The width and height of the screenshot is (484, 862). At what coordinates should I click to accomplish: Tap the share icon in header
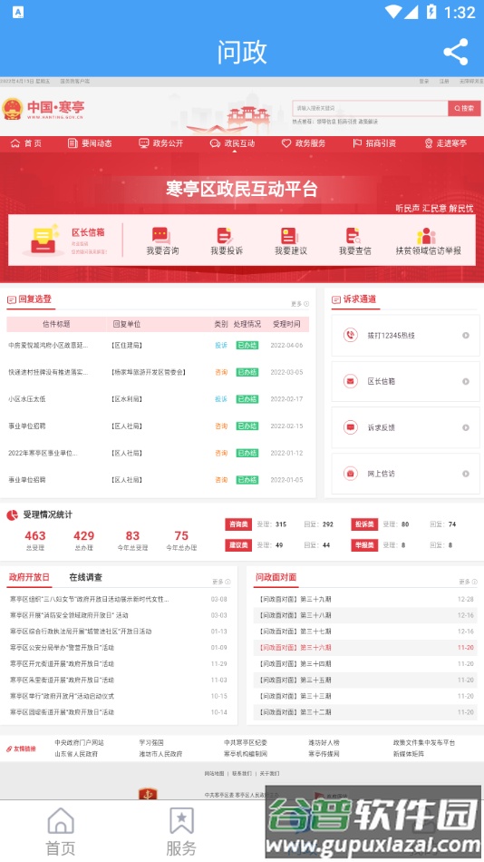(x=455, y=52)
